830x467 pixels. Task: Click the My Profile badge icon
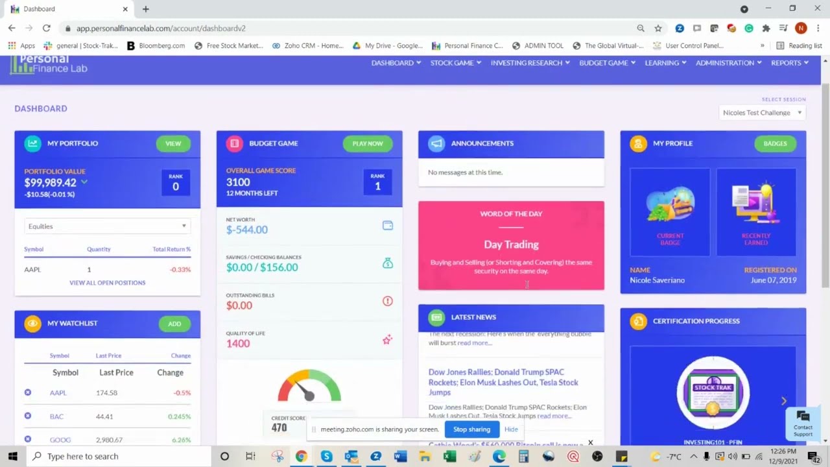click(638, 143)
